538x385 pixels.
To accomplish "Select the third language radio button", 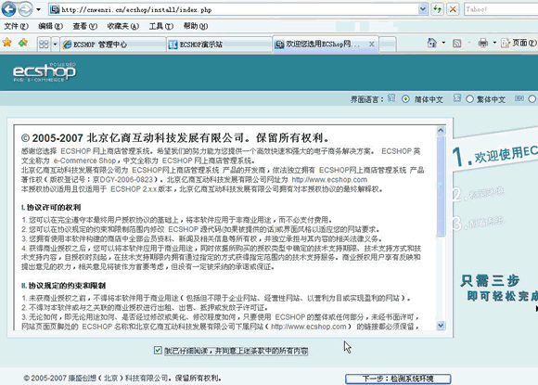I will 532,99.
